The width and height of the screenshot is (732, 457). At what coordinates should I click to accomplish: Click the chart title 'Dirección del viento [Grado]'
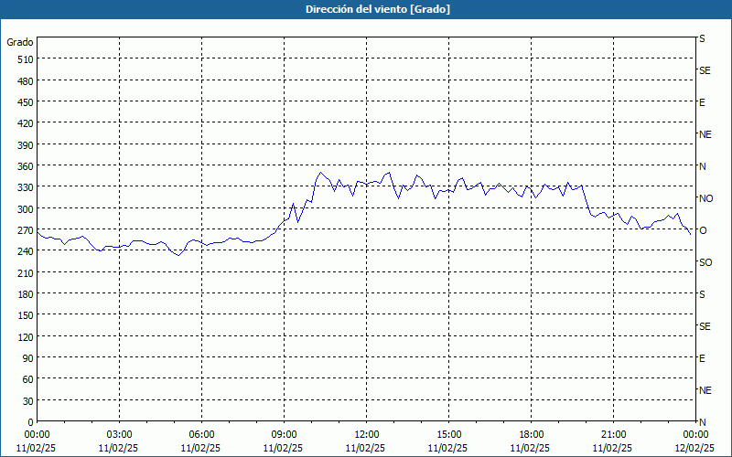(378, 9)
